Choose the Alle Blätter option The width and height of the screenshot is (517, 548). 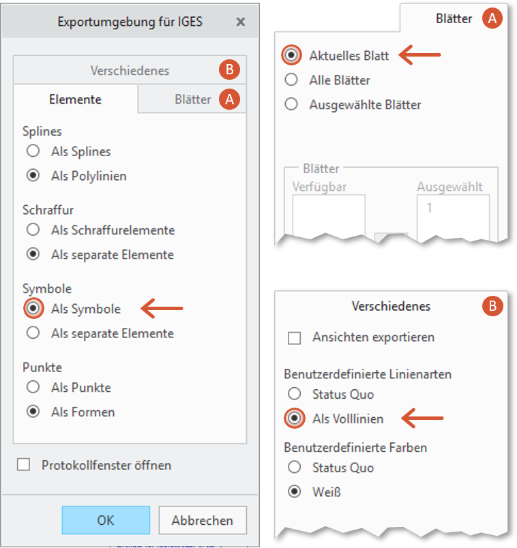pyautogui.click(x=291, y=80)
